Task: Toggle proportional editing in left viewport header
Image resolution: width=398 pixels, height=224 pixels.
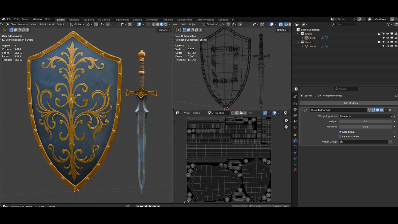Action: [108, 24]
